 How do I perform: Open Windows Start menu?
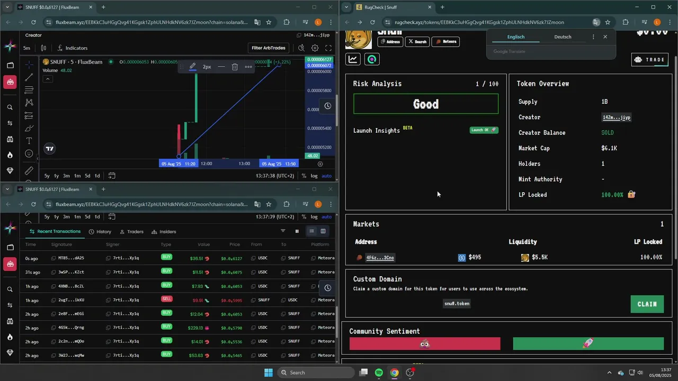point(269,373)
